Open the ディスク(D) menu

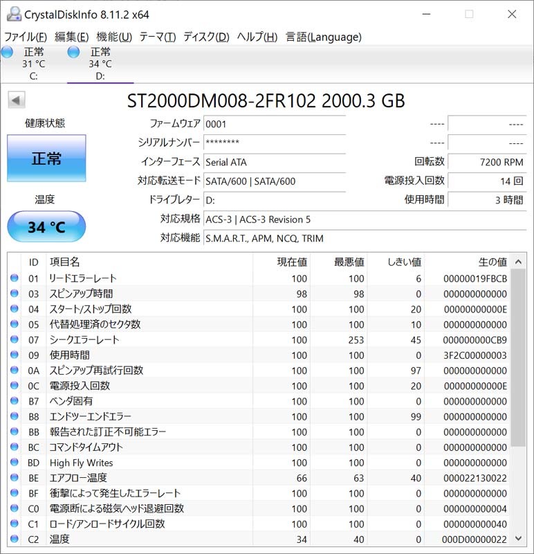(206, 37)
